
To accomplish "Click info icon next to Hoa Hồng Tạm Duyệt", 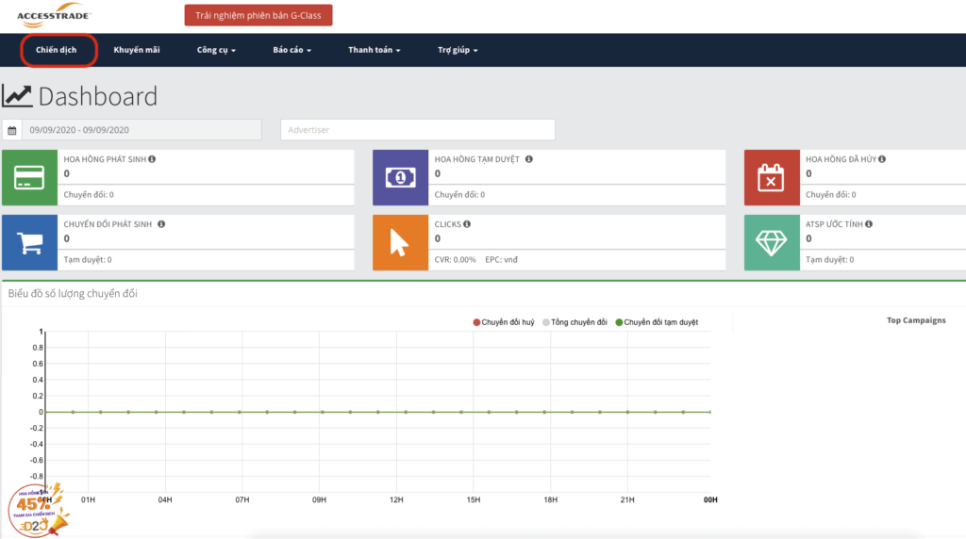I will click(x=528, y=158).
